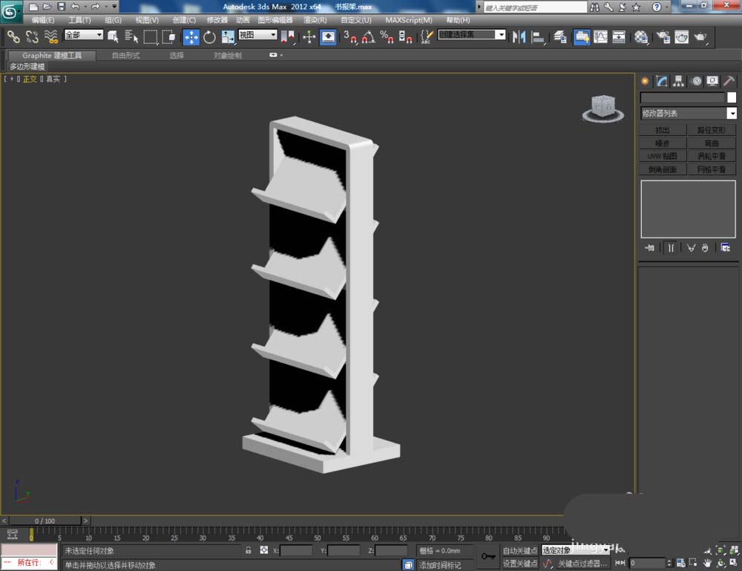
Task: Open the Hierarchy panel tab
Action: 678,81
